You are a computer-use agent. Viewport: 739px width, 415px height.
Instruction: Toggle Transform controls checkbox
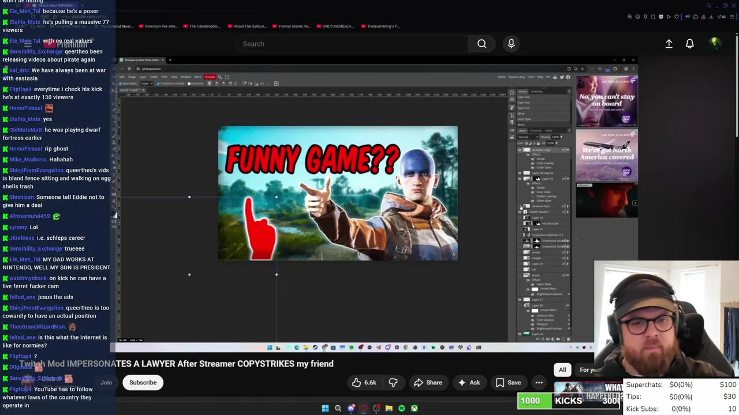[x=158, y=84]
